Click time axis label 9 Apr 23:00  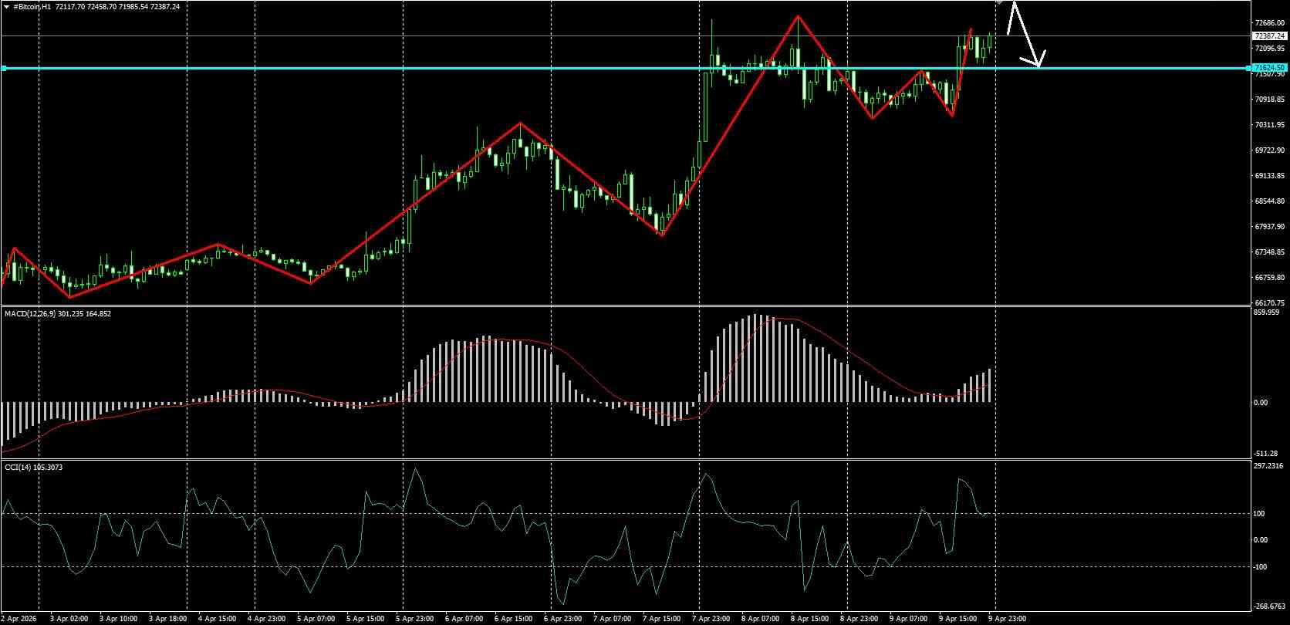point(1007,619)
